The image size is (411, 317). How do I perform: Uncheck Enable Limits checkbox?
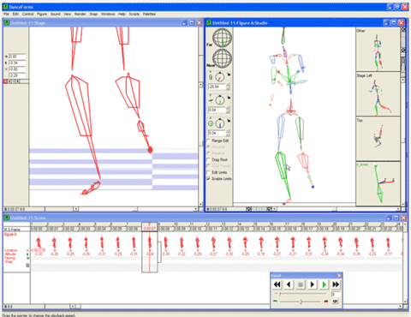(209, 178)
